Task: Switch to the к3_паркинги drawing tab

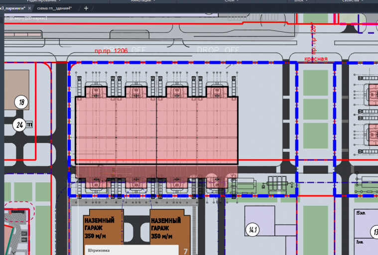Action: (12, 8)
